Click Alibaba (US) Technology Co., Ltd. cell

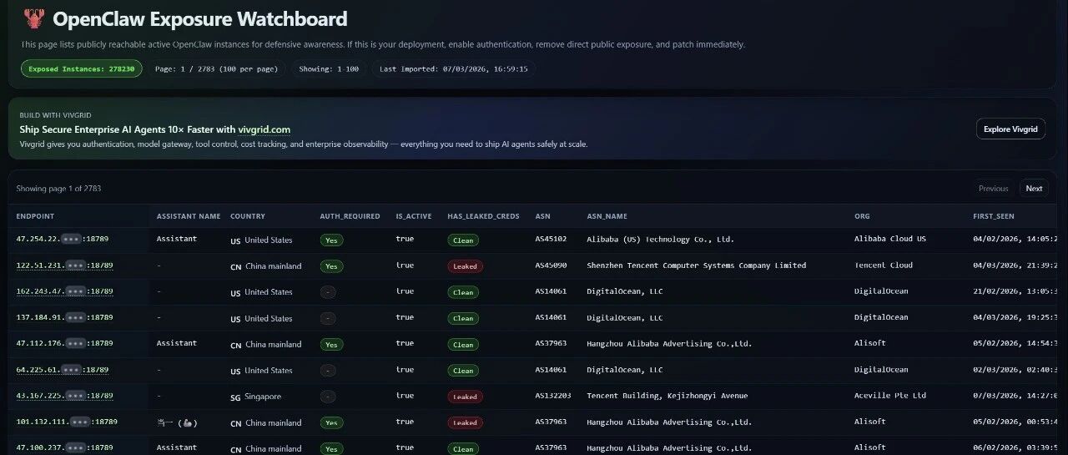click(660, 239)
